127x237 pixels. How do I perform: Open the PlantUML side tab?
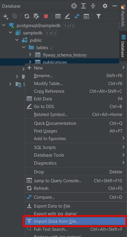click(x=123, y=16)
